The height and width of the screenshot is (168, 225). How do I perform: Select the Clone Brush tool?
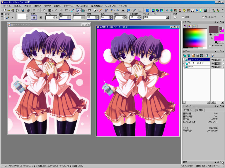(x=84, y=10)
